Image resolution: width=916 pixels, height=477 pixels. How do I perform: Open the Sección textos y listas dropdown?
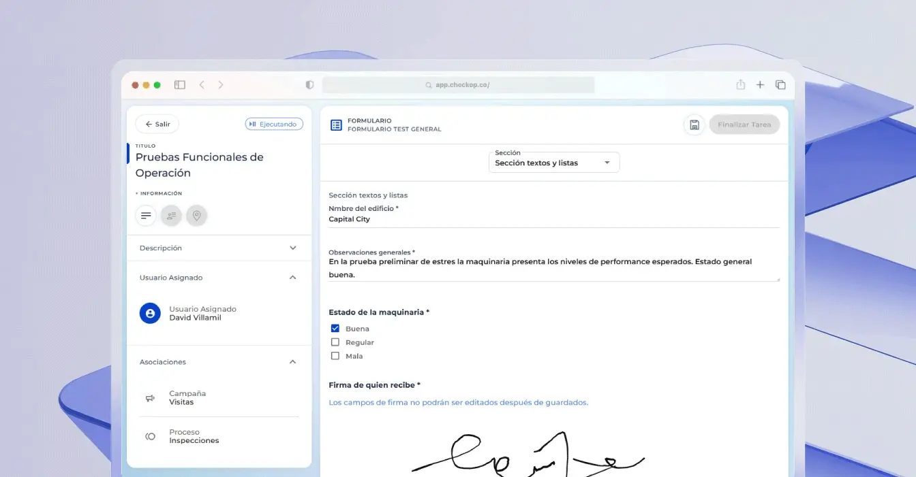tap(553, 163)
